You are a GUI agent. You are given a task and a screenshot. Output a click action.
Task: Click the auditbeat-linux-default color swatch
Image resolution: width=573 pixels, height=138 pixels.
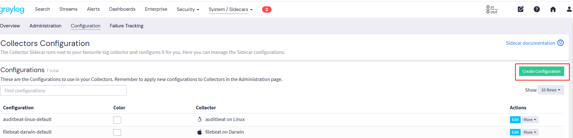tap(117, 120)
